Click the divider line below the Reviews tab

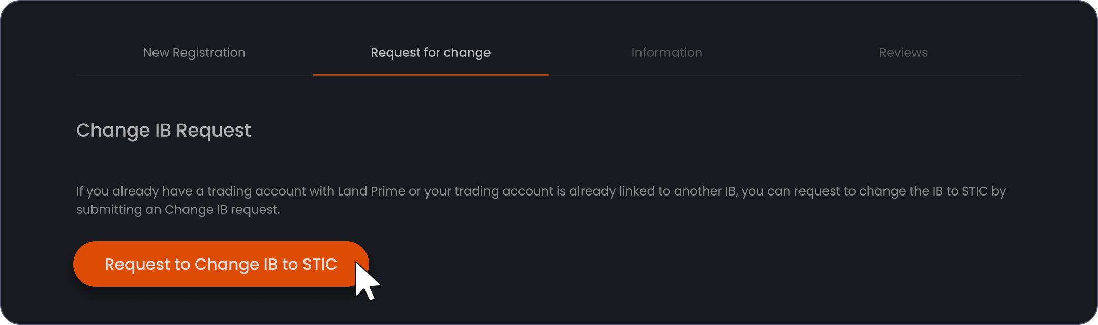click(903, 75)
